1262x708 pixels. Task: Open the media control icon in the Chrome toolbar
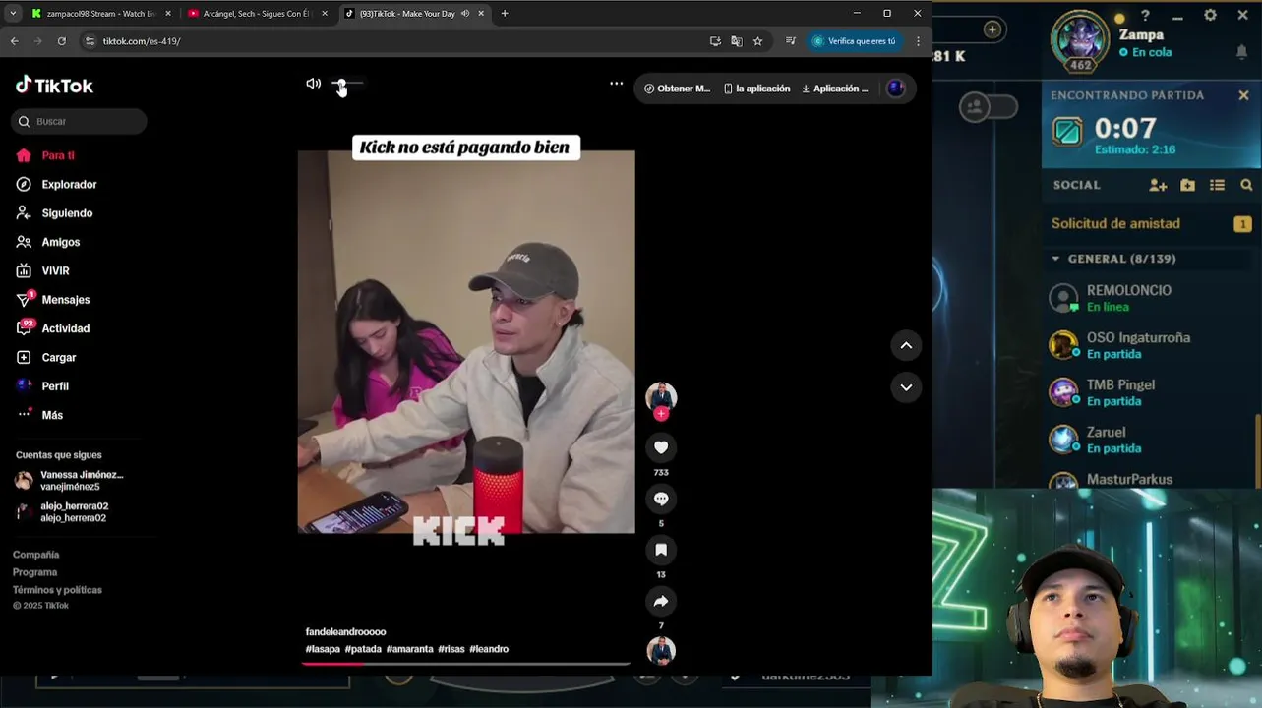tap(790, 41)
